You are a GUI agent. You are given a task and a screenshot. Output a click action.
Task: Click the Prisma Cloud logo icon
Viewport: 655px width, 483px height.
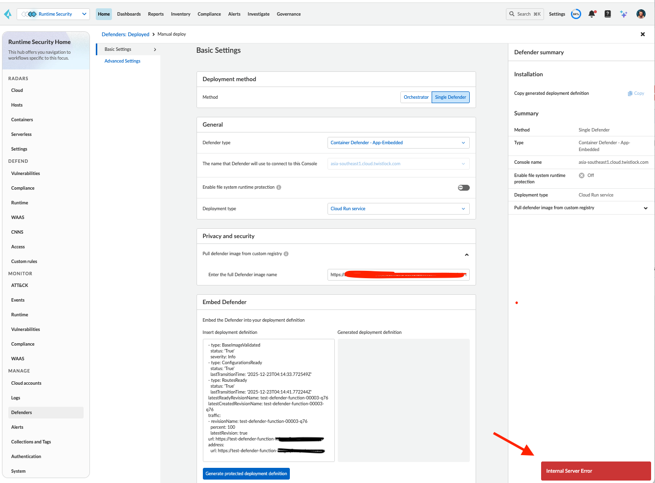8,15
